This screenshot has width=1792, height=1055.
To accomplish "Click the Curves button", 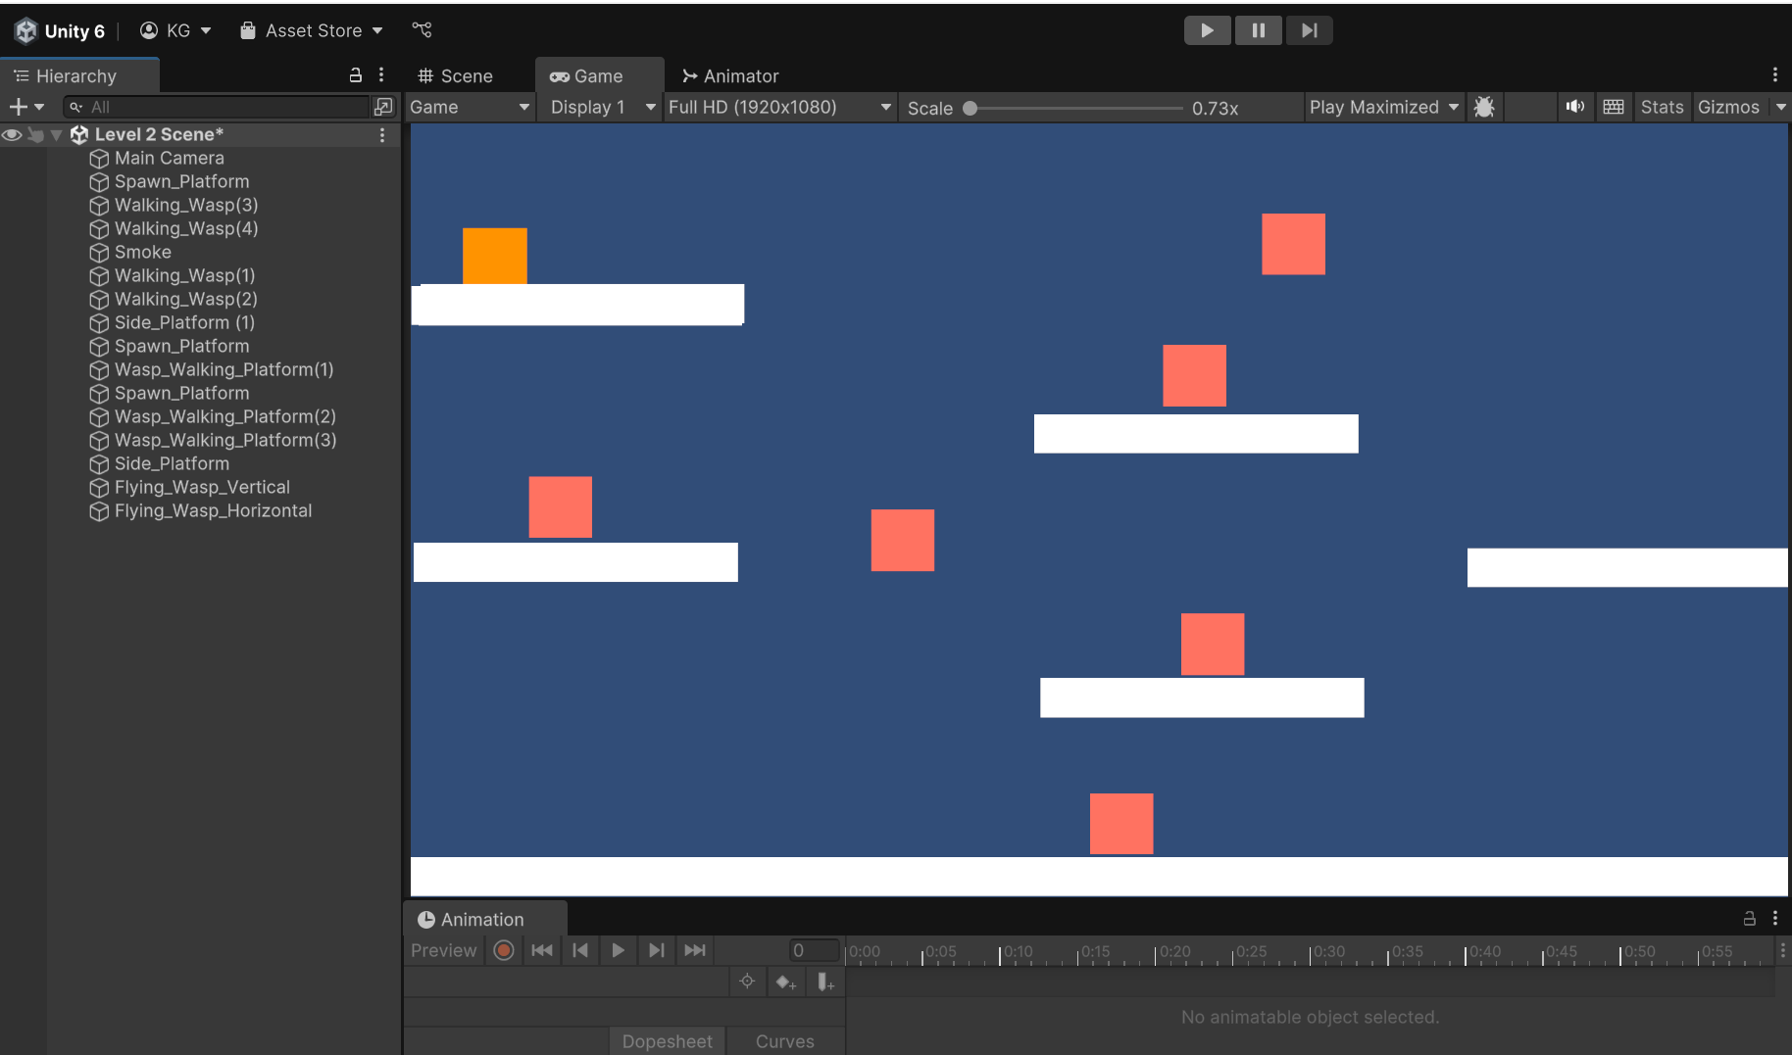I will click(784, 1041).
